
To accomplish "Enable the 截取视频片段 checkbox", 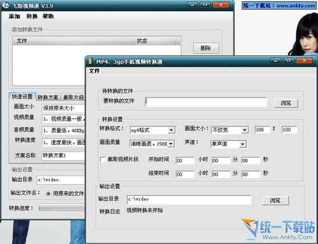I will point(103,159).
